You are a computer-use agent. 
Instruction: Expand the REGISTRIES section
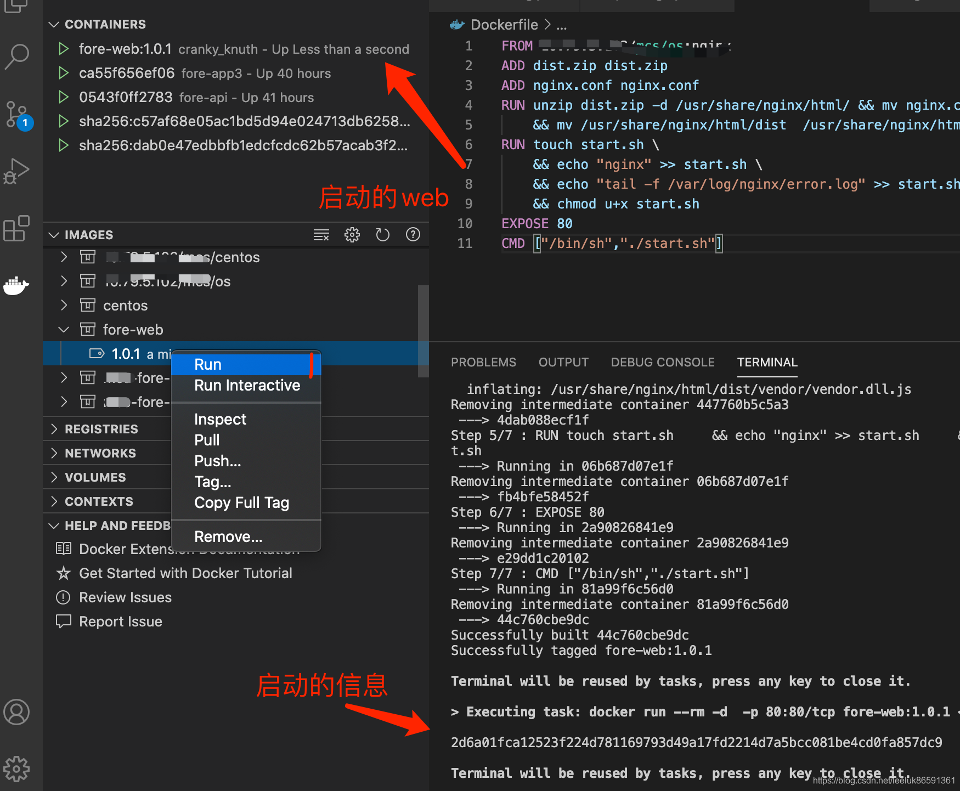[x=54, y=429]
